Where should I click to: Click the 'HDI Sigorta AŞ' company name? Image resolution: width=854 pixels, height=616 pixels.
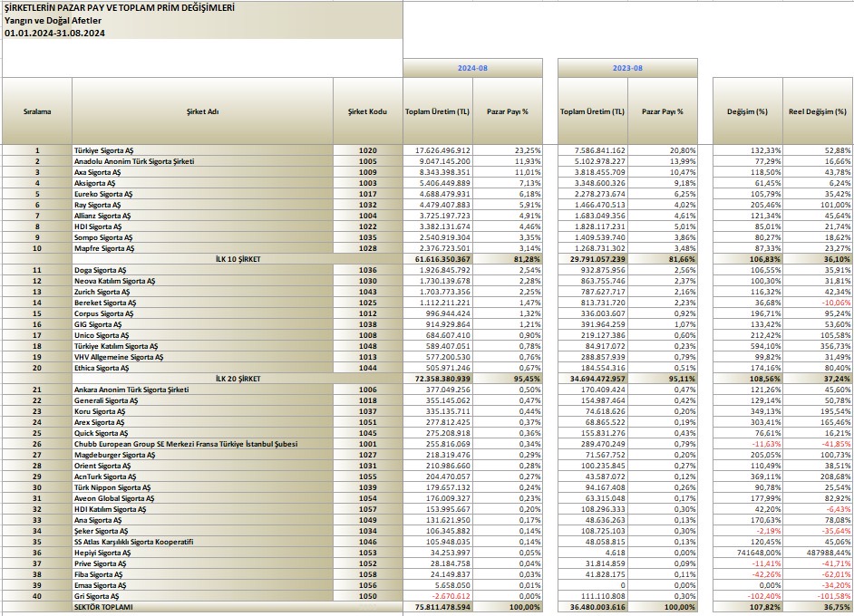coord(202,226)
